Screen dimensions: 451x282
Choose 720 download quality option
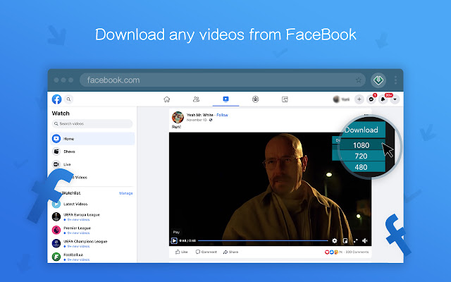[361, 156]
